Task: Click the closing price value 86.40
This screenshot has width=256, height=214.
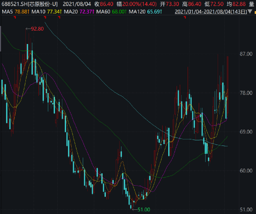Action: pos(107,4)
